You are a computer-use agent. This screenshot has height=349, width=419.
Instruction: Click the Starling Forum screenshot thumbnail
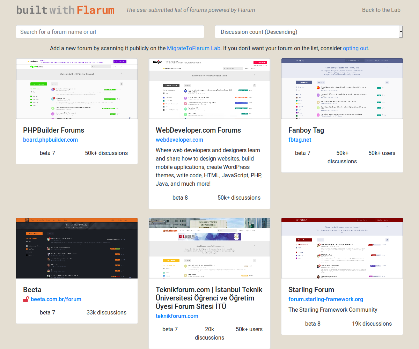[x=342, y=248]
